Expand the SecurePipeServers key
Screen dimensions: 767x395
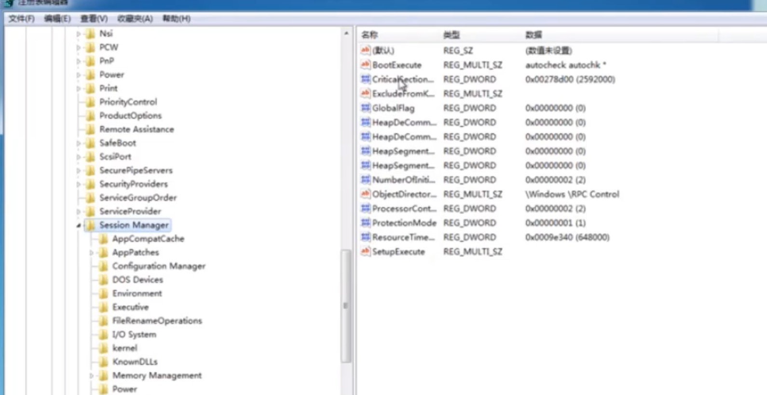click(x=79, y=170)
